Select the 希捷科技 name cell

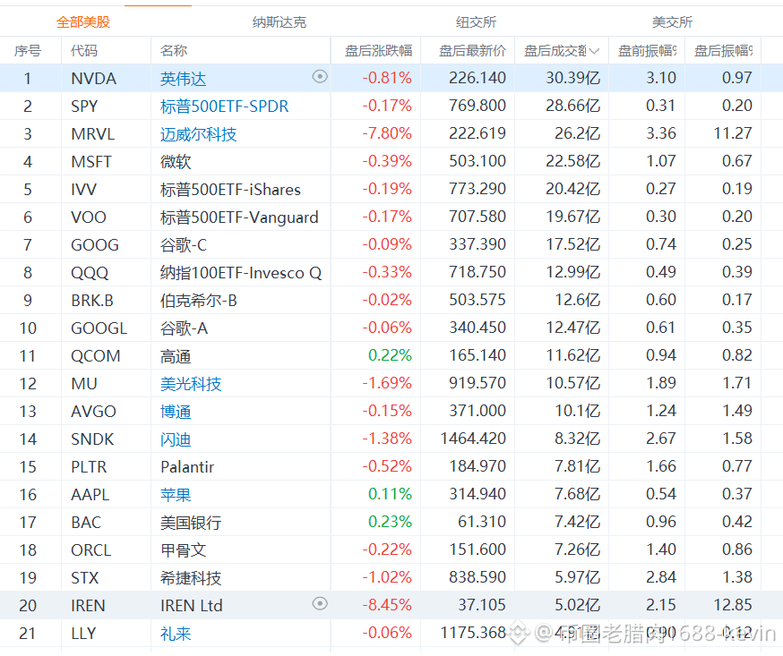191,578
